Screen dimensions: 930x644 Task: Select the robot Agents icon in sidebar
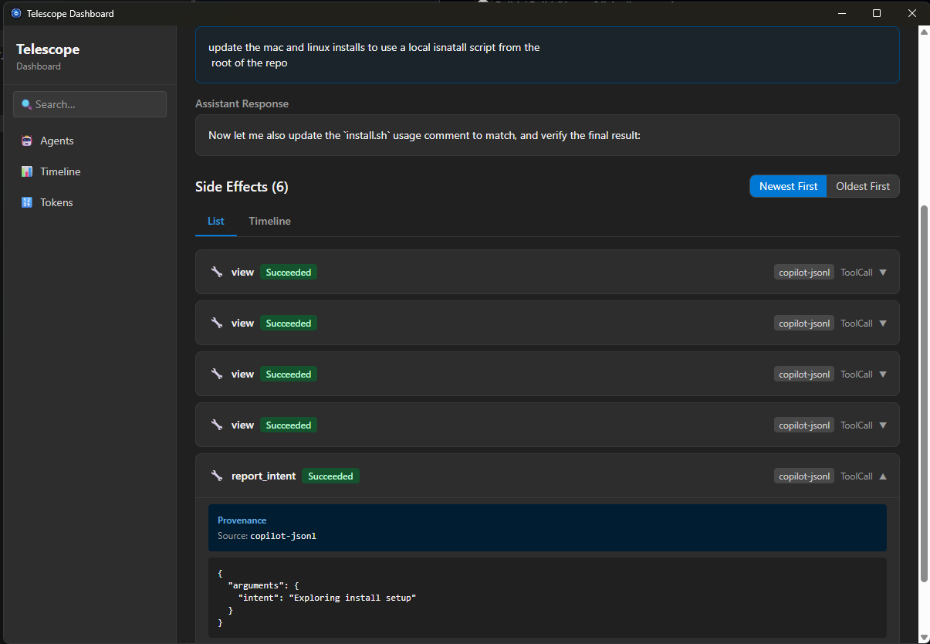25,141
